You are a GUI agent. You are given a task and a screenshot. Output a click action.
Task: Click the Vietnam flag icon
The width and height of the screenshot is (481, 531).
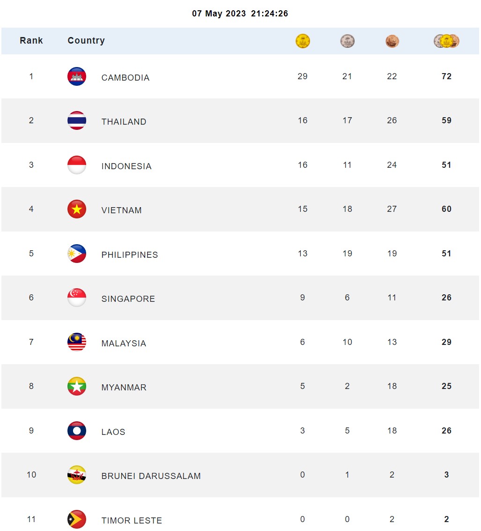77,209
